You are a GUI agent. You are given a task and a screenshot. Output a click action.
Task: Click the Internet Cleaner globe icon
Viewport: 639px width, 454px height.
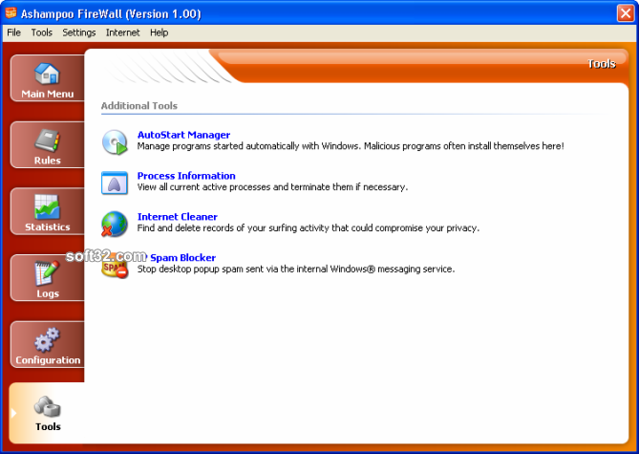click(x=114, y=224)
